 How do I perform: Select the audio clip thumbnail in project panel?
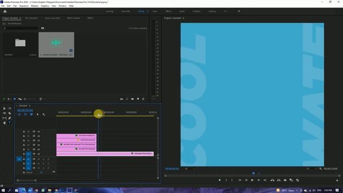pyautogui.click(x=56, y=45)
